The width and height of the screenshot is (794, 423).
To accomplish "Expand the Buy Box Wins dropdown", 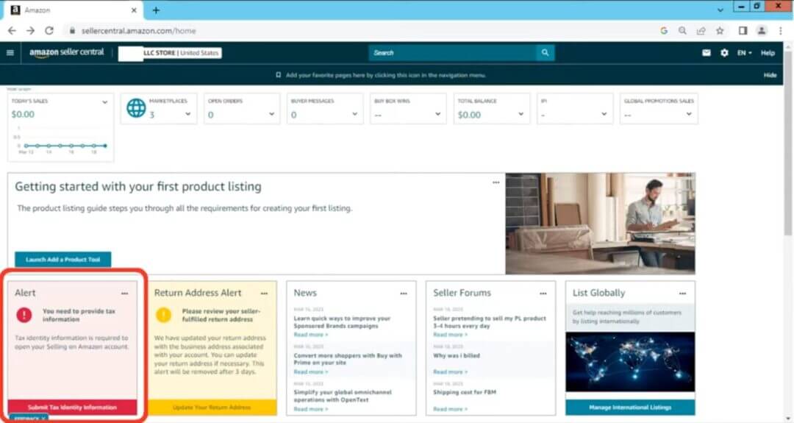I will point(437,114).
